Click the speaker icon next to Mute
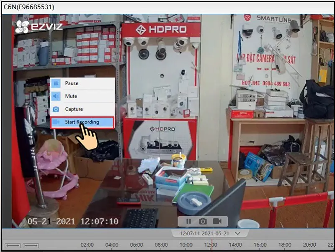The height and width of the screenshot is (252, 335). [56, 96]
